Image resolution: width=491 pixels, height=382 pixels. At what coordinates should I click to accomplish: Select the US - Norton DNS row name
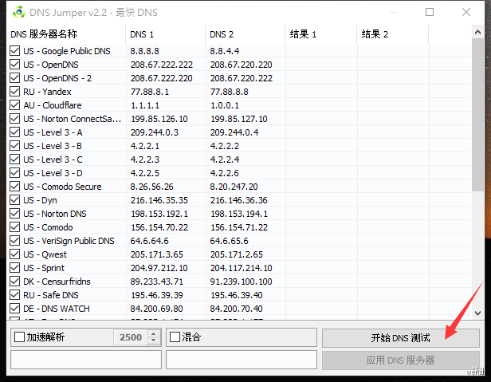click(x=55, y=214)
